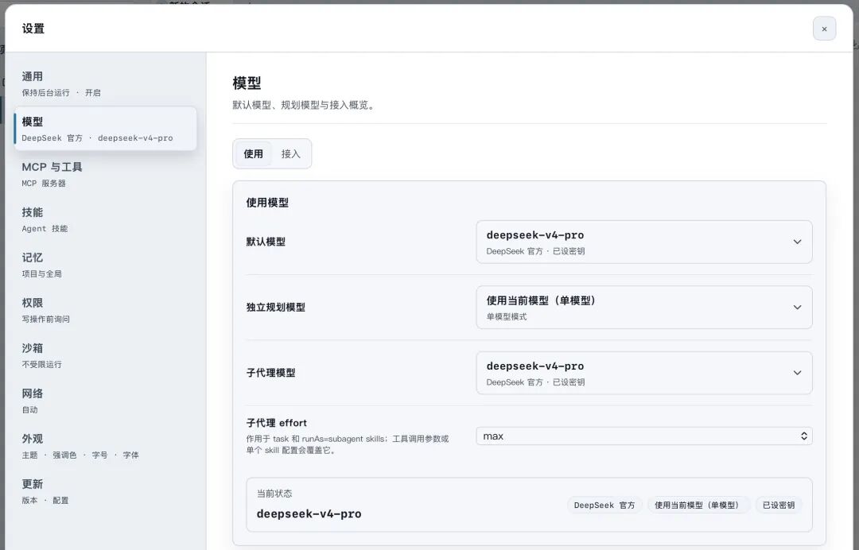Click the 已设密钥 status badge
The image size is (859, 550).
click(779, 505)
